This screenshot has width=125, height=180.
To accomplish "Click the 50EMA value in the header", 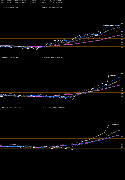I will click(6, 3).
